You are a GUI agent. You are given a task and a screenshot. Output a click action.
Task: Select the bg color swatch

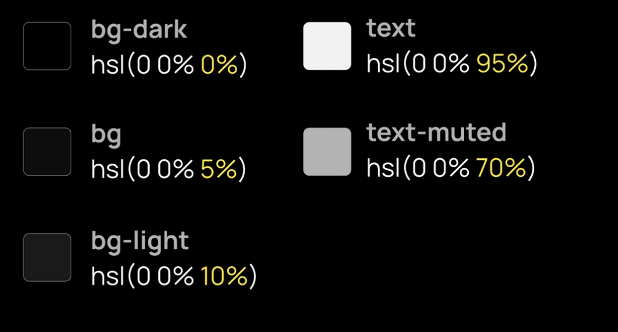(x=47, y=152)
